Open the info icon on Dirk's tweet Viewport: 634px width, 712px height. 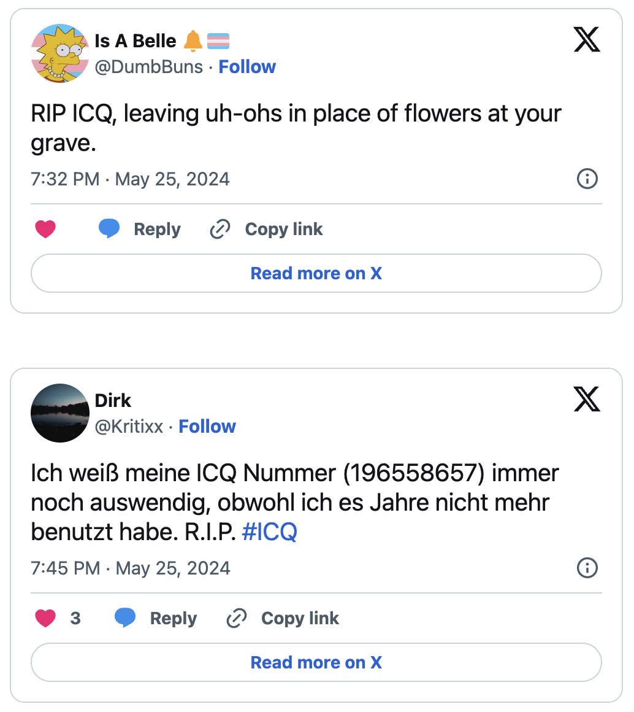pos(587,568)
